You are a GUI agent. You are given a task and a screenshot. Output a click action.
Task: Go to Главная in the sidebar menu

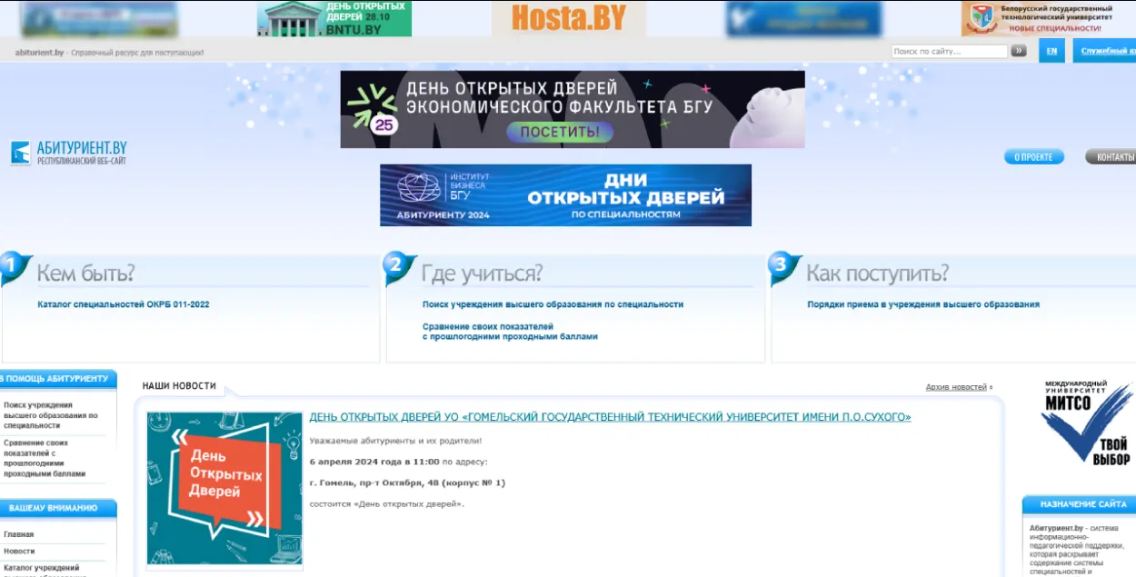[19, 534]
